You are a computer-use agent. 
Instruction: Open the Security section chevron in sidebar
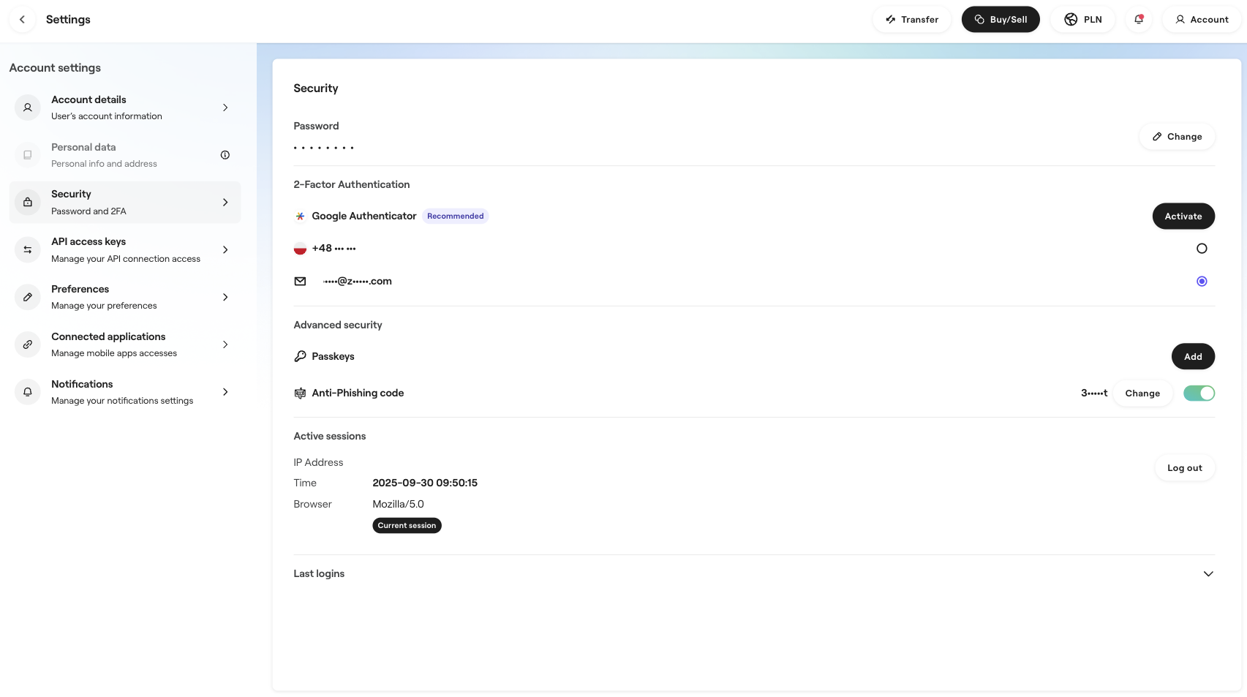pyautogui.click(x=225, y=202)
